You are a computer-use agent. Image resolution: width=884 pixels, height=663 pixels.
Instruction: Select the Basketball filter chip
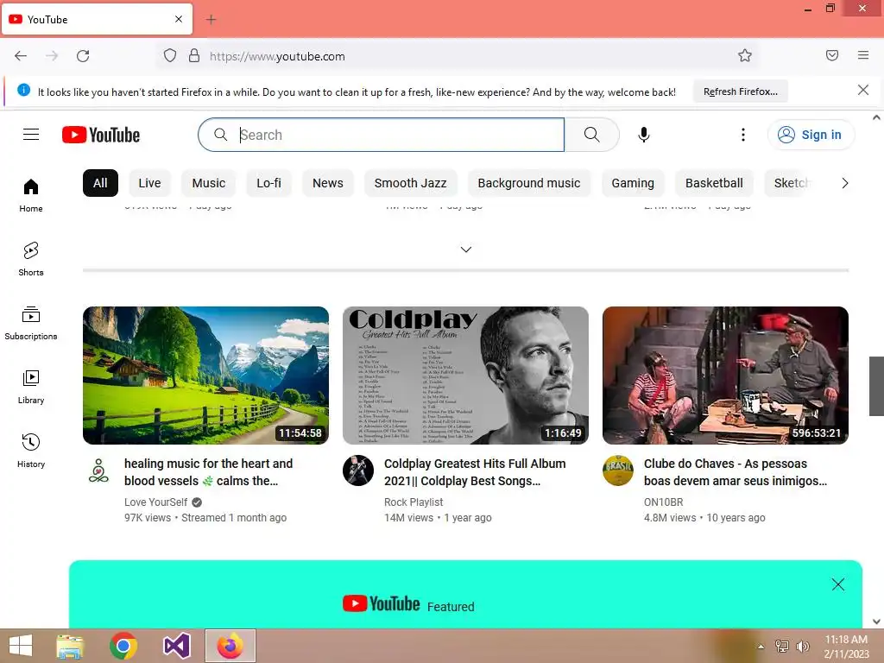714,183
